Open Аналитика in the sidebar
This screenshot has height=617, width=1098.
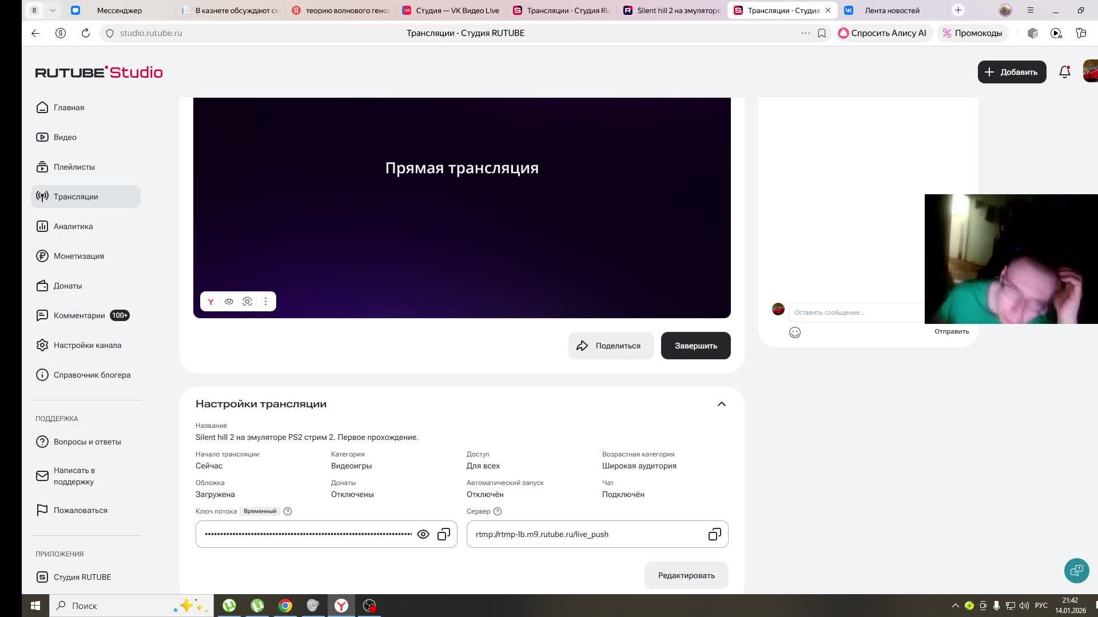pyautogui.click(x=73, y=226)
